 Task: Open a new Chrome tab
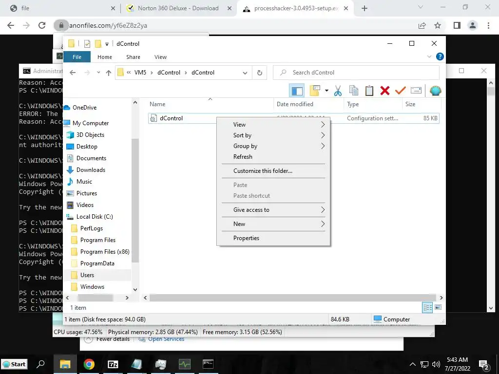click(x=365, y=9)
